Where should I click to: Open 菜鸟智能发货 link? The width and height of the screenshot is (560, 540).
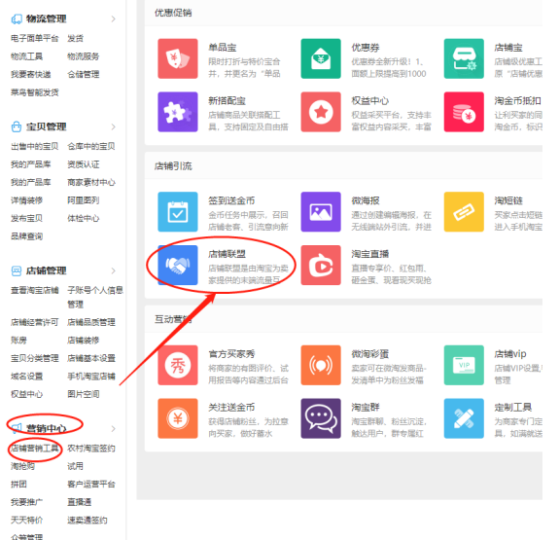coord(35,92)
